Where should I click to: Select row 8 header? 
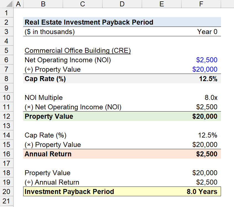point(6,79)
